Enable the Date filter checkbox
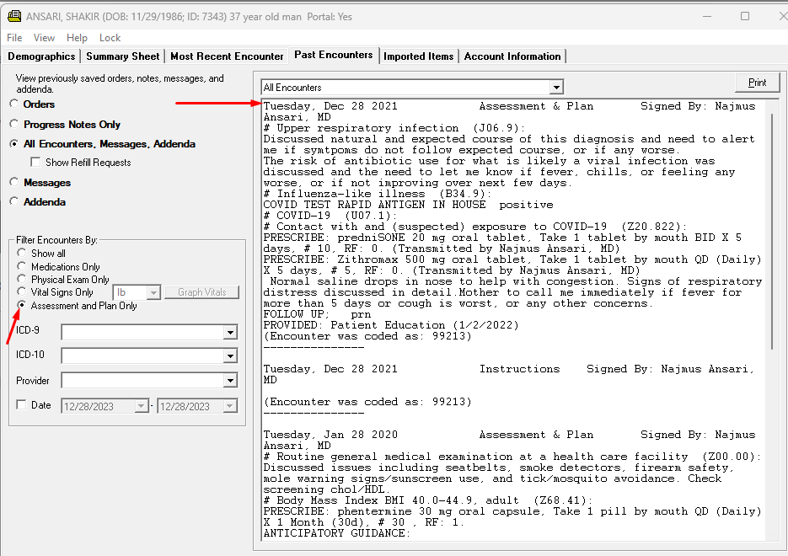Viewport: 788px width, 556px height. pos(21,405)
